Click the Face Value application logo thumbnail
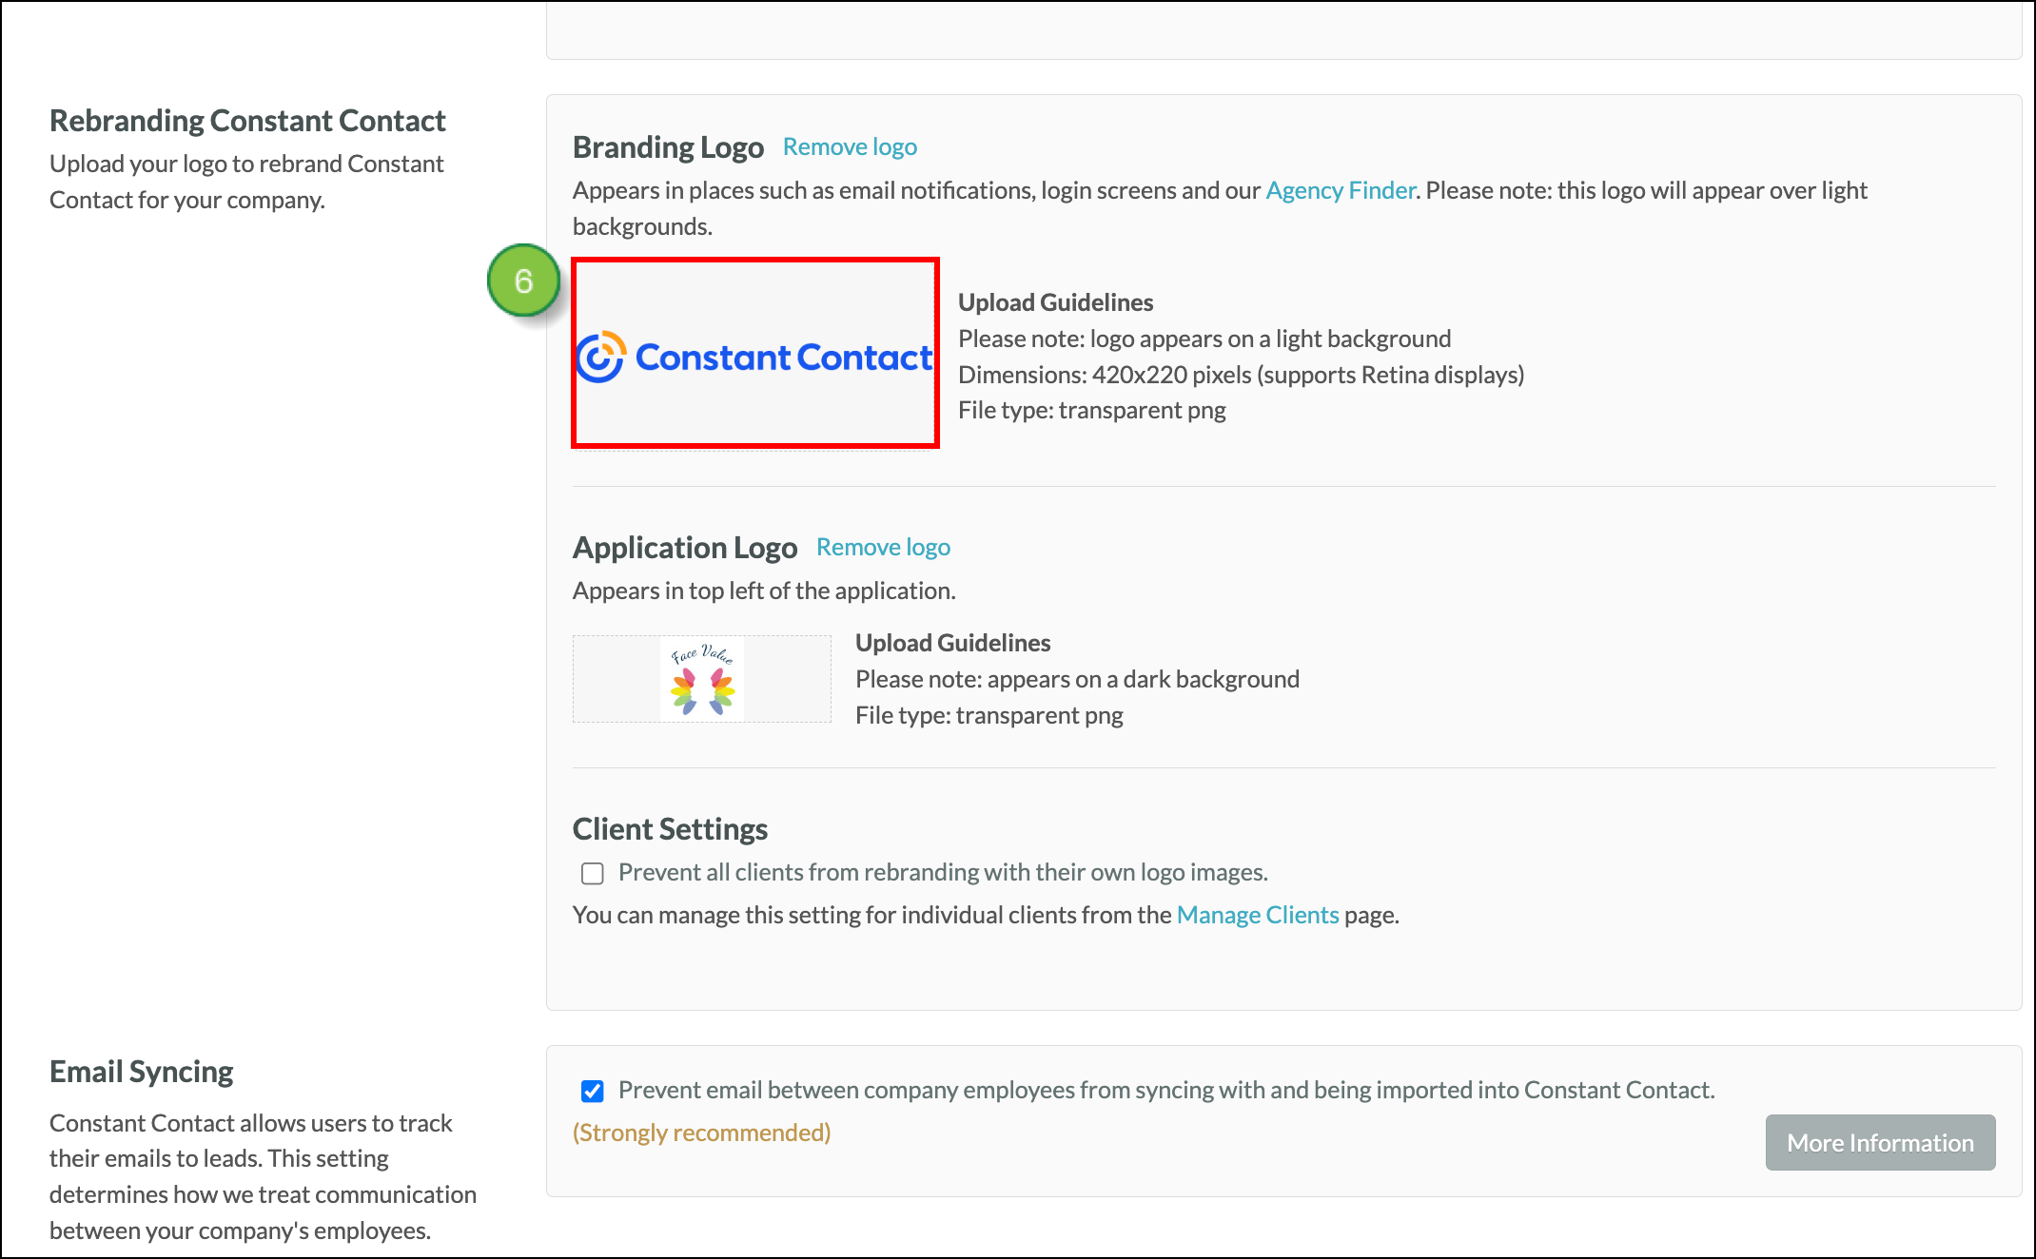Viewport: 2036px width, 1259px height. 702,679
